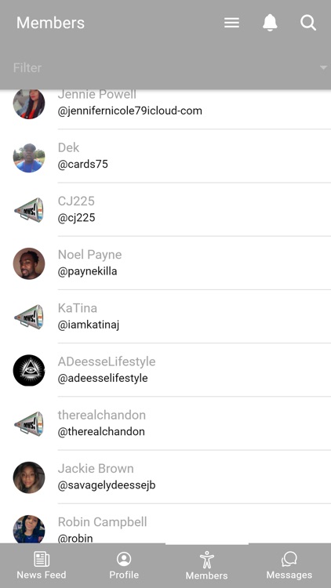Open the hamburger menu icon
Image resolution: width=331 pixels, height=588 pixels.
pyautogui.click(x=231, y=23)
